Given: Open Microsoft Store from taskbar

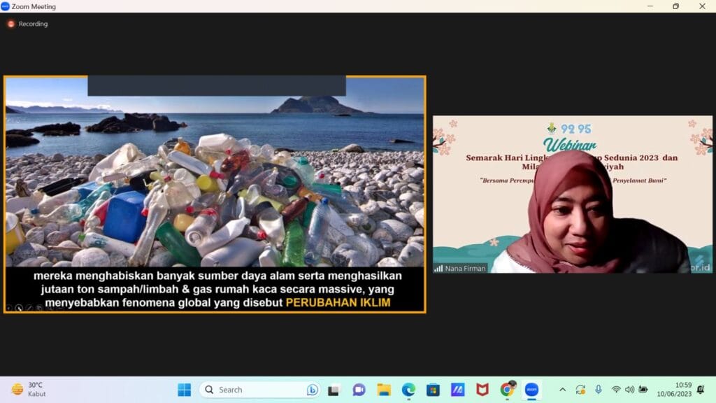Looking at the screenshot, I should point(433,390).
